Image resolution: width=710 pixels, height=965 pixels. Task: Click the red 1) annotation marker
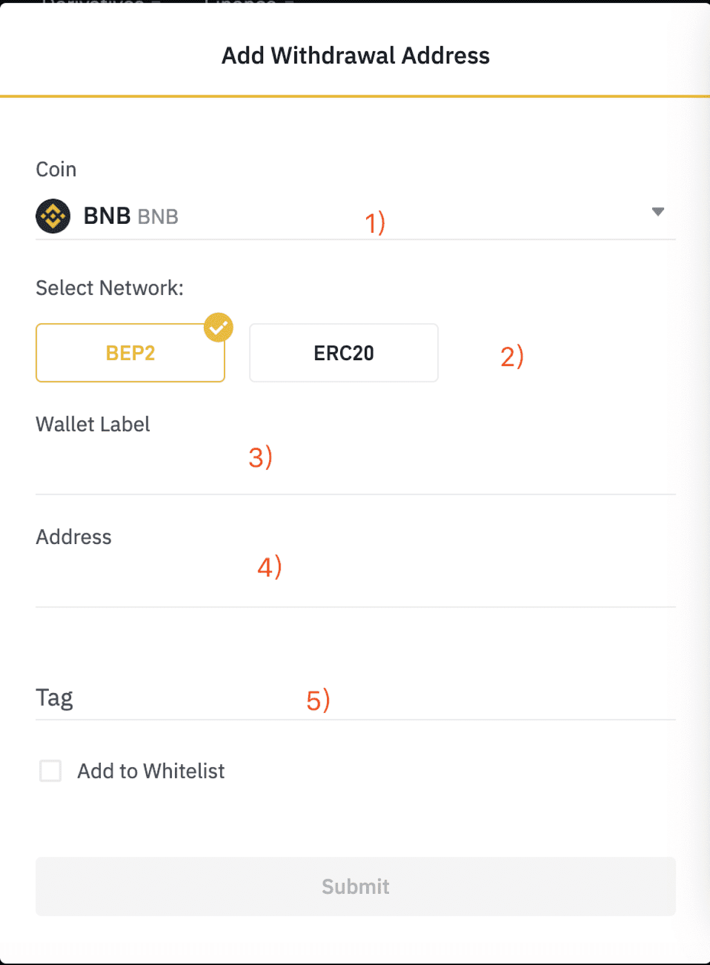point(375,223)
